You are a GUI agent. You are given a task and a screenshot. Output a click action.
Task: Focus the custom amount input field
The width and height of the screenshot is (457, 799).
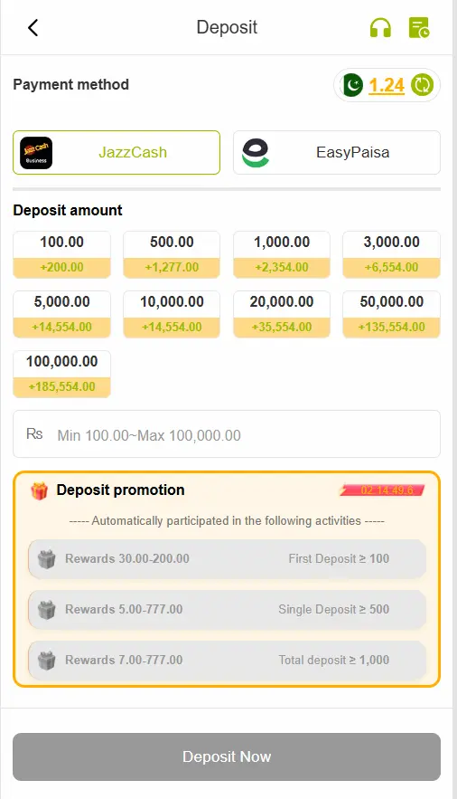227,434
